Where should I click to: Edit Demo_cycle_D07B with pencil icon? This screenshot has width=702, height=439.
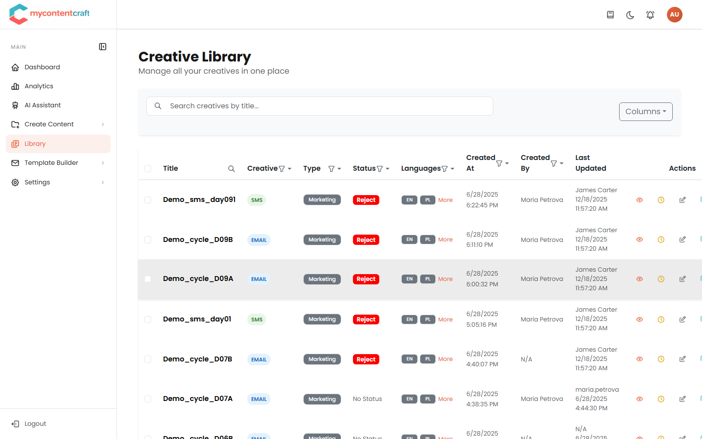[x=682, y=359]
